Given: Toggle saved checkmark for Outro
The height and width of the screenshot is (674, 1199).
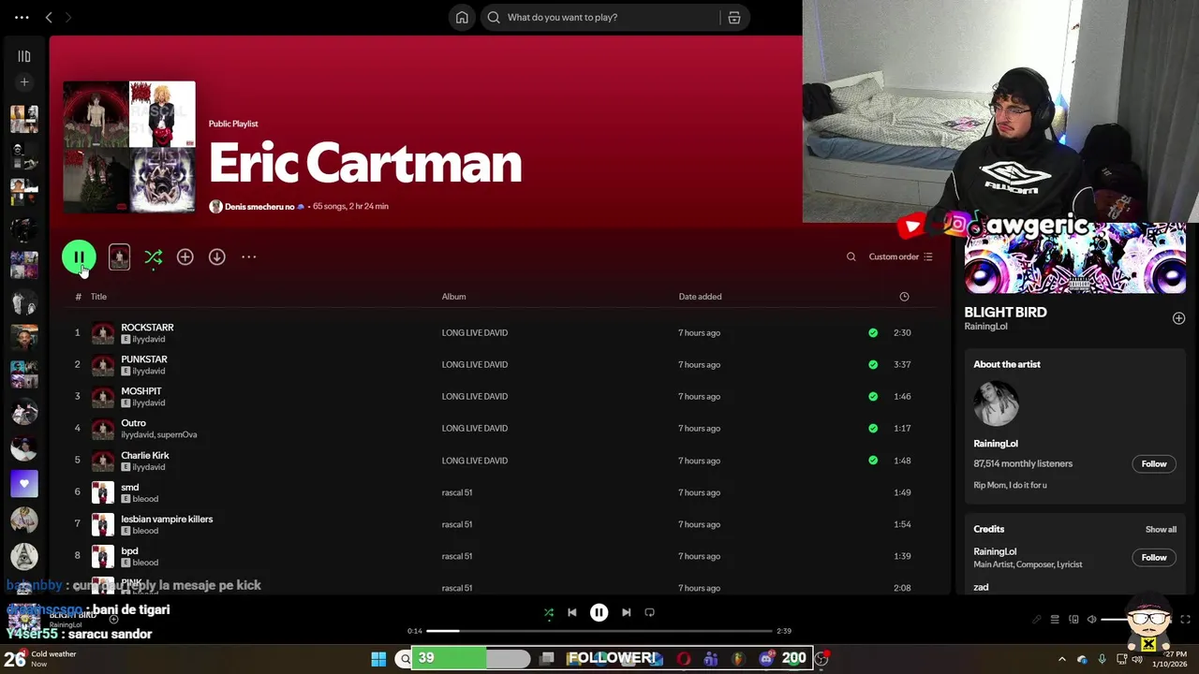Looking at the screenshot, I should 873,428.
